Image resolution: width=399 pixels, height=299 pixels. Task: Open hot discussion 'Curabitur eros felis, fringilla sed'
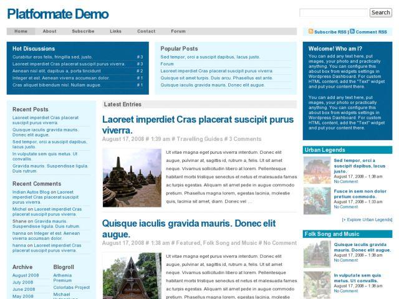click(x=52, y=57)
